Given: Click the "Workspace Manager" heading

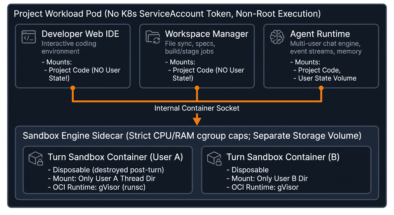Looking at the screenshot, I should click(207, 34).
